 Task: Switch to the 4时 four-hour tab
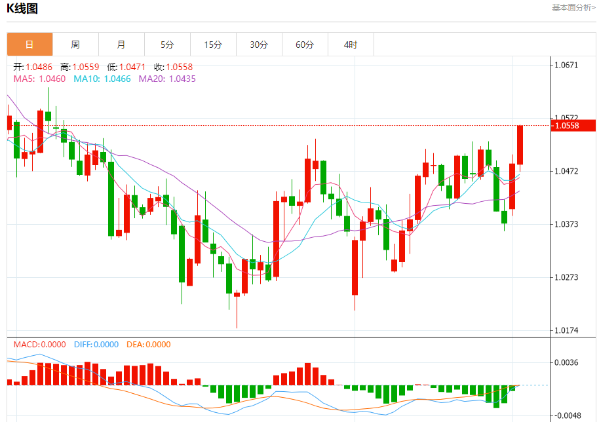tap(351, 45)
